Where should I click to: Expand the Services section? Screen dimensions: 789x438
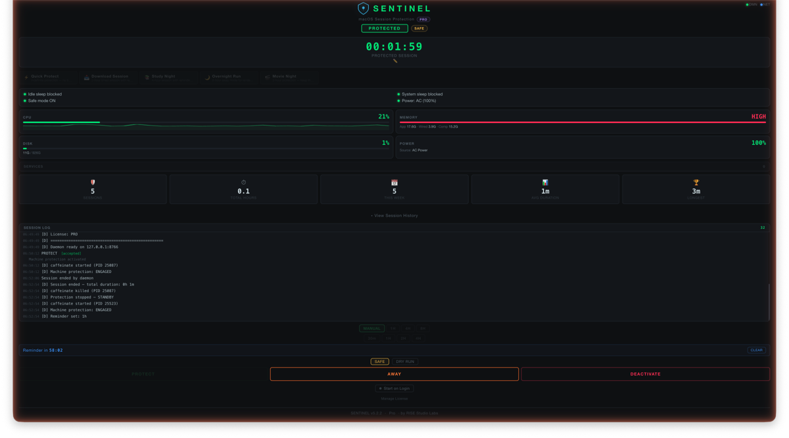pos(394,166)
